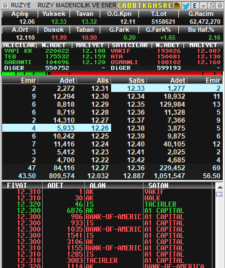
Task: Click the gold icon beside Twitter bird
Action: click(177, 6)
